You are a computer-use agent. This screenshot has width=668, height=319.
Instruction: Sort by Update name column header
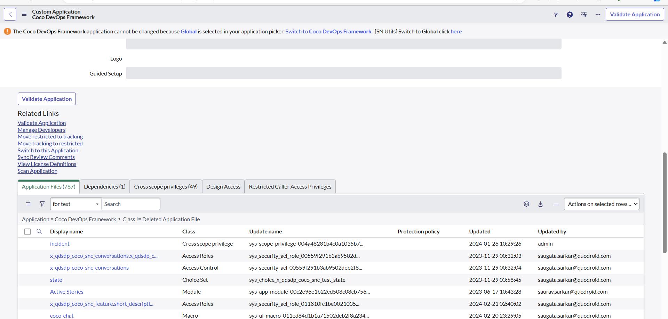[x=265, y=231]
